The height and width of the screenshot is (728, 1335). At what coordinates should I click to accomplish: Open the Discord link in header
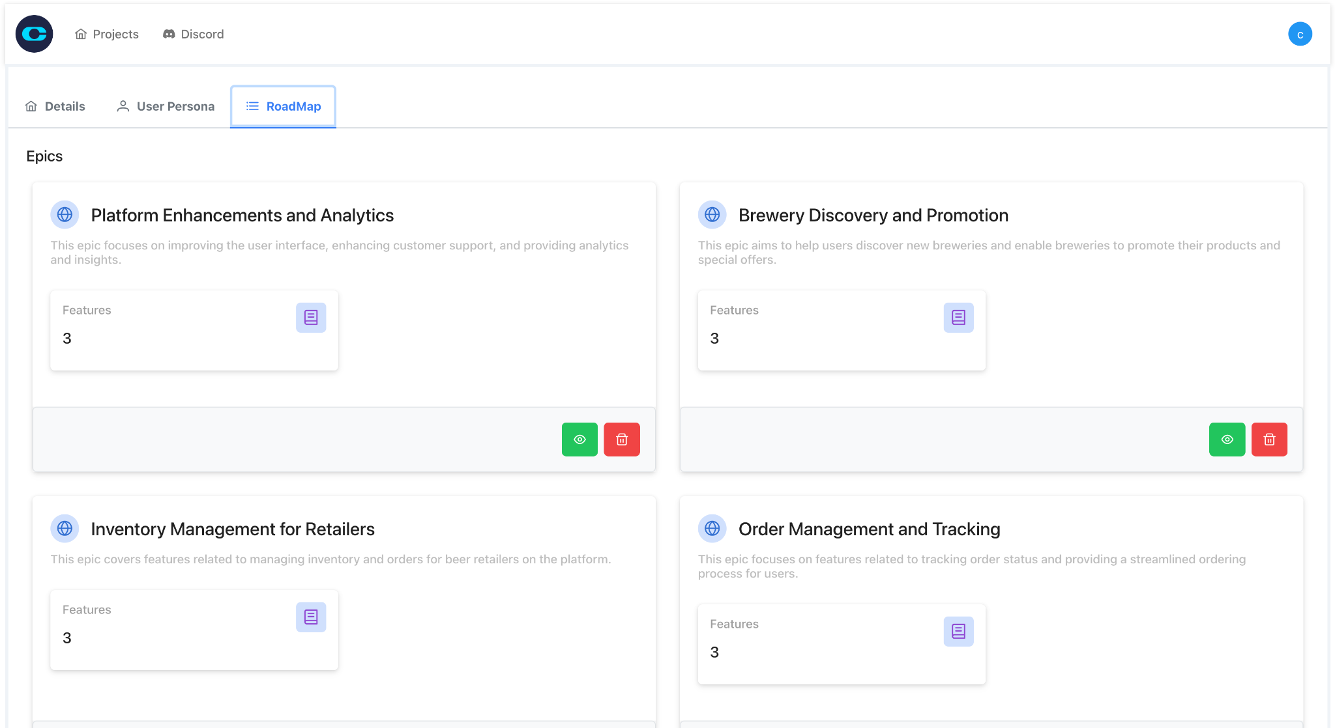193,34
